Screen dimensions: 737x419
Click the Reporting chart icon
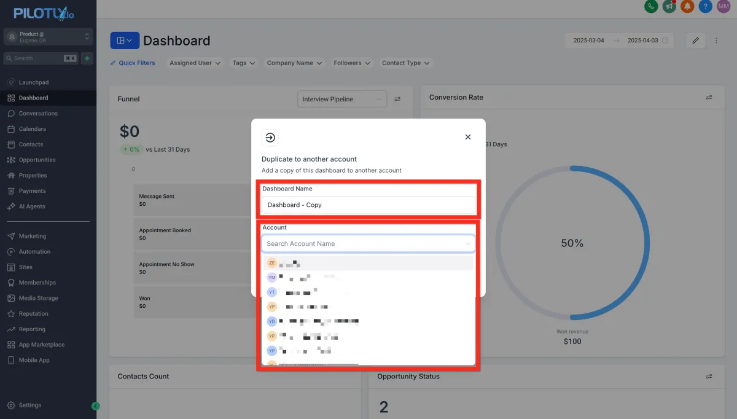(x=12, y=329)
